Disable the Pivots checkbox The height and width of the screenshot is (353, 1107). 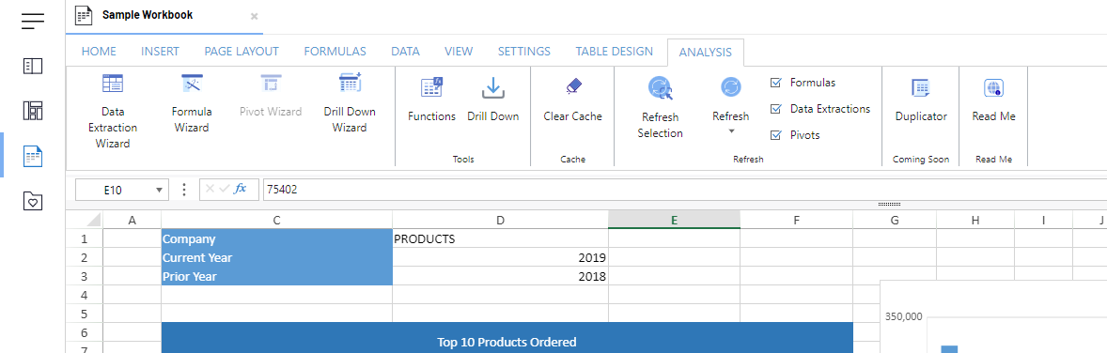776,135
